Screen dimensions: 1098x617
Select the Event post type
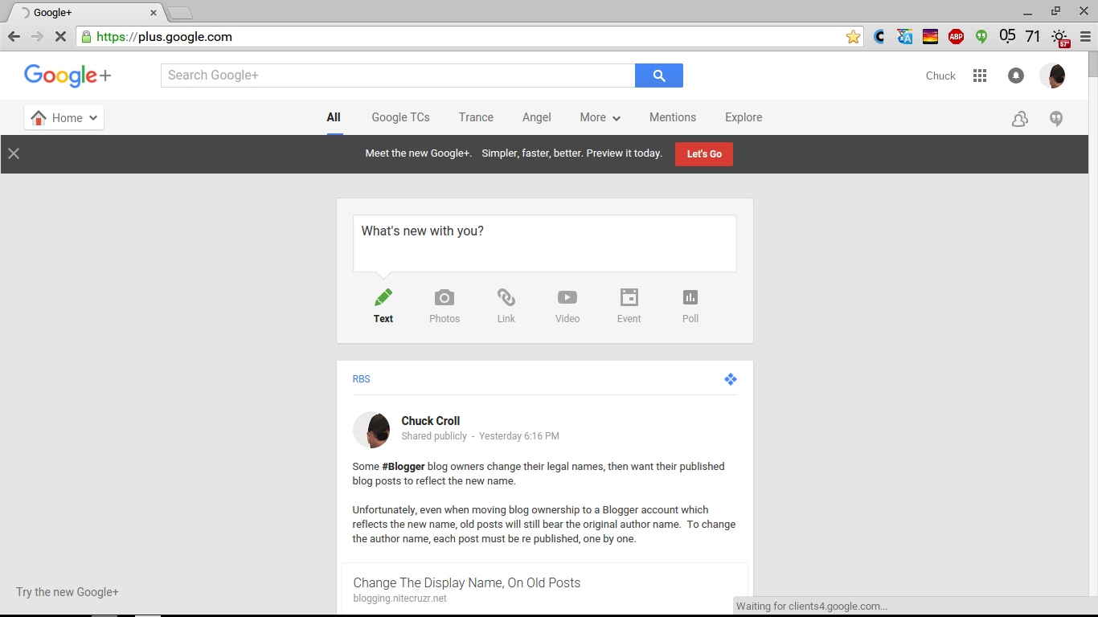(x=629, y=306)
